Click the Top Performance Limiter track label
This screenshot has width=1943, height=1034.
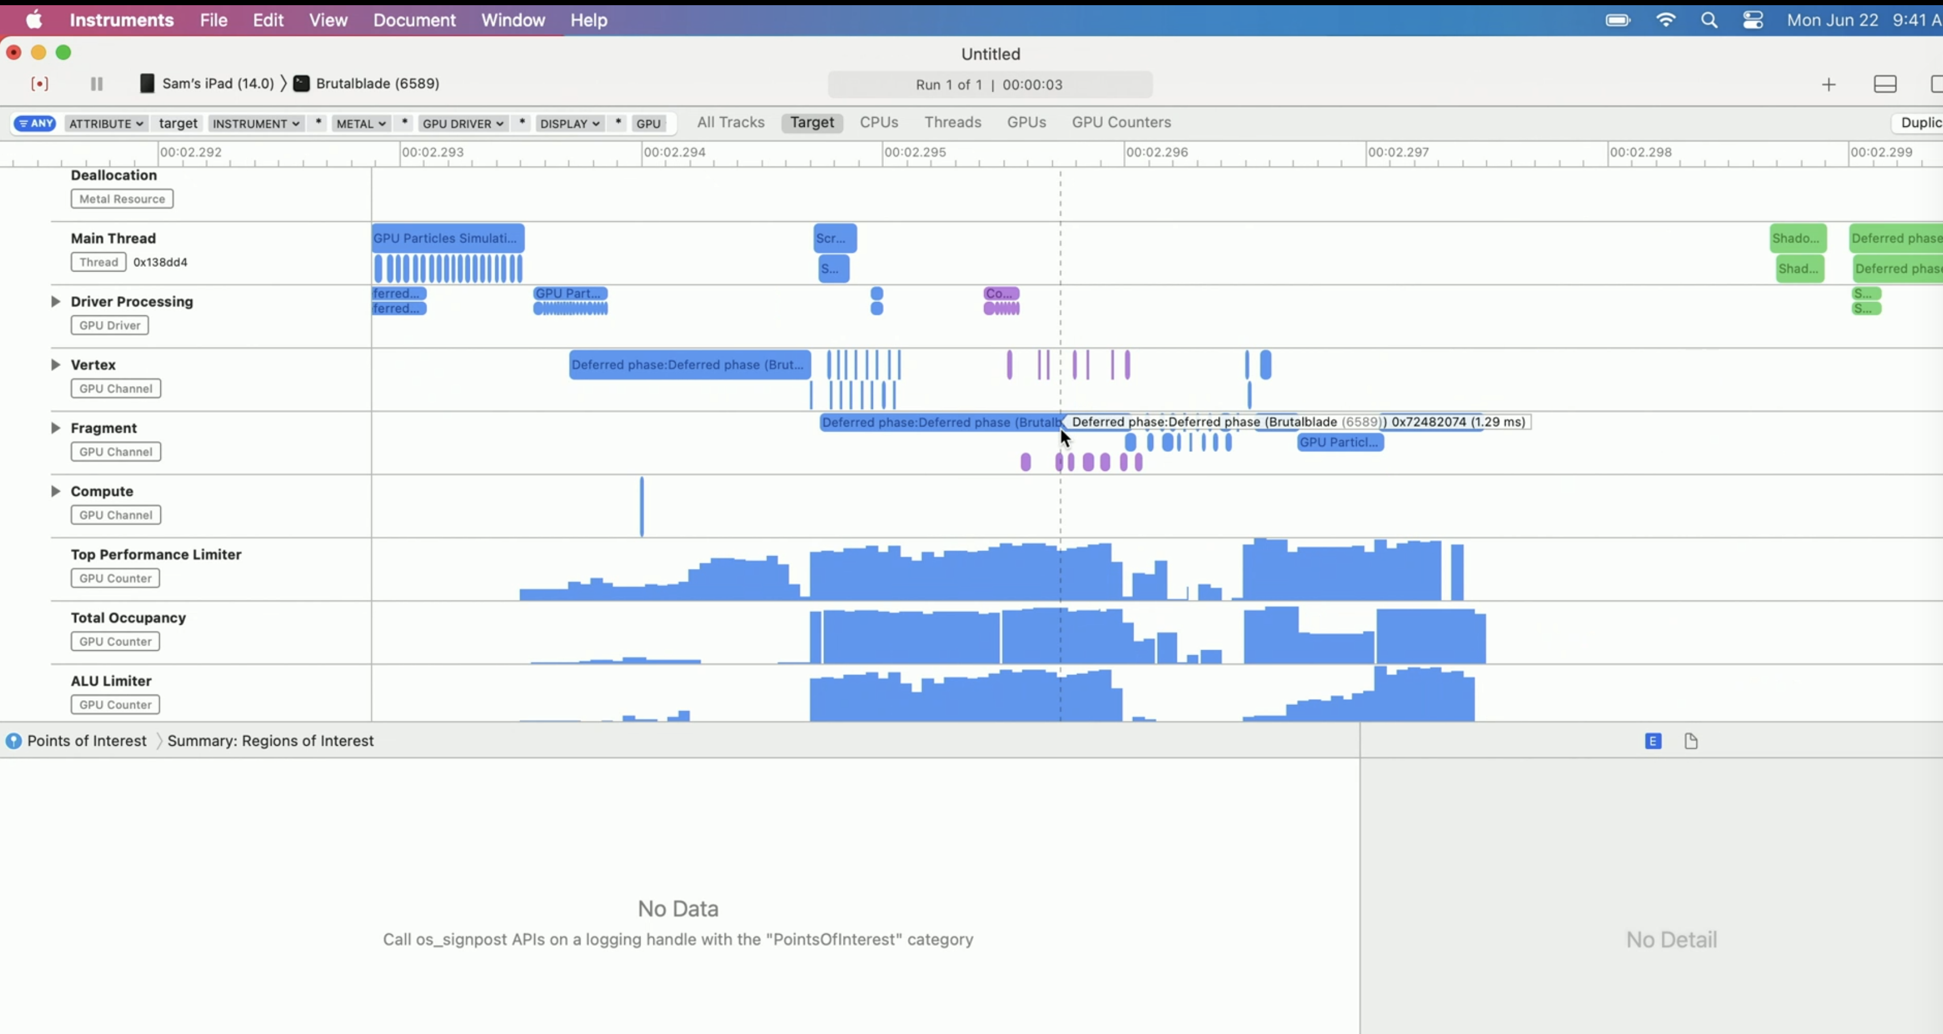tap(156, 555)
